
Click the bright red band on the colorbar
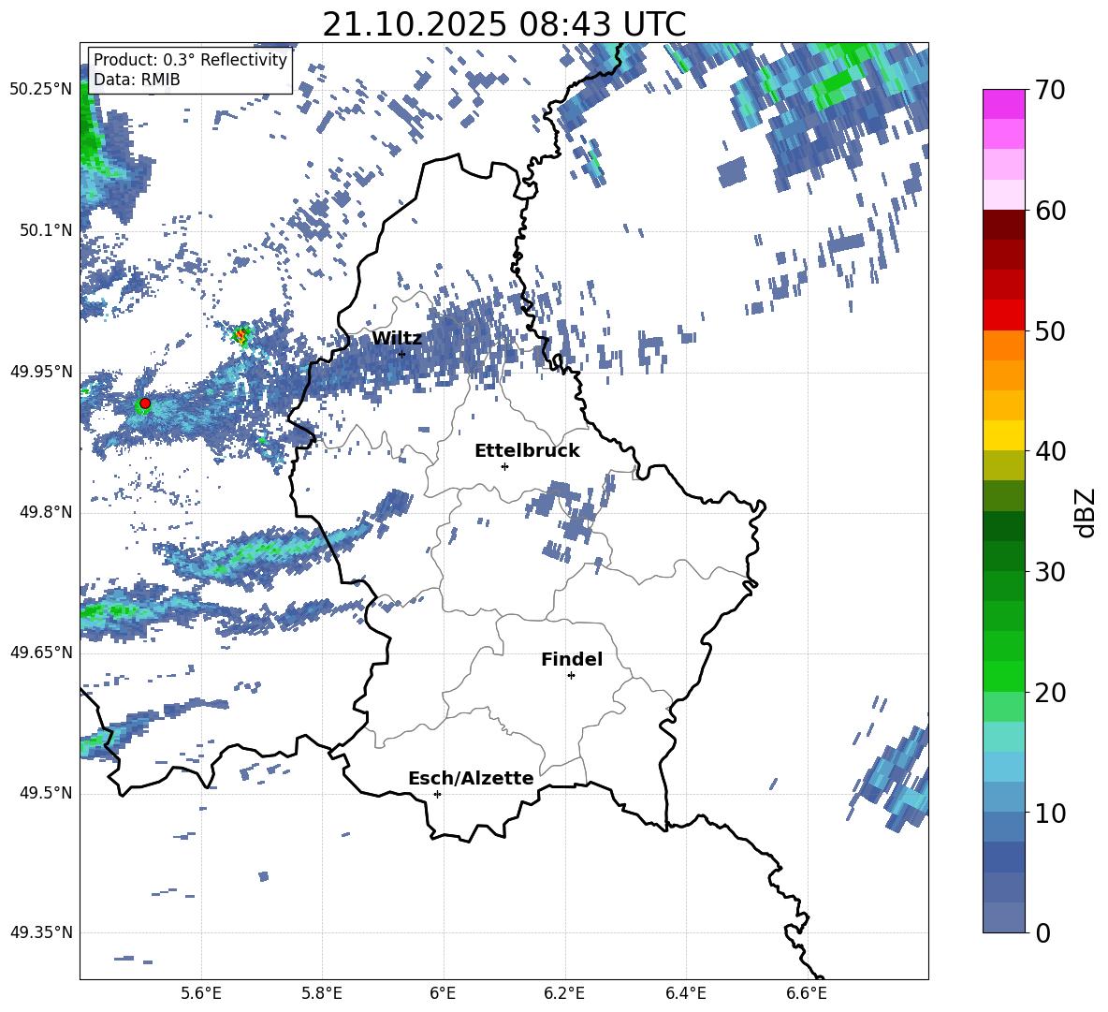click(1003, 315)
